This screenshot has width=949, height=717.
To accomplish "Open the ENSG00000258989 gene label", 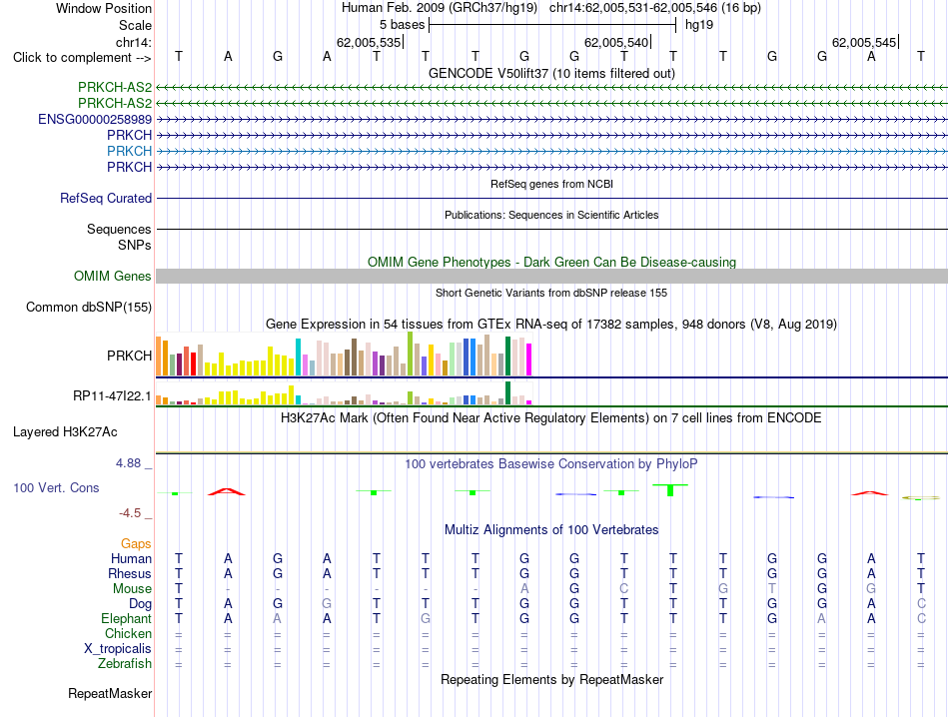I will click(95, 119).
